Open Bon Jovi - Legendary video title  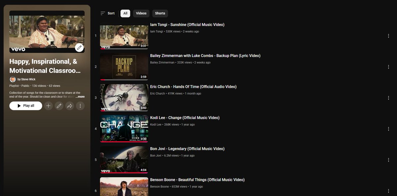pyautogui.click(x=187, y=149)
